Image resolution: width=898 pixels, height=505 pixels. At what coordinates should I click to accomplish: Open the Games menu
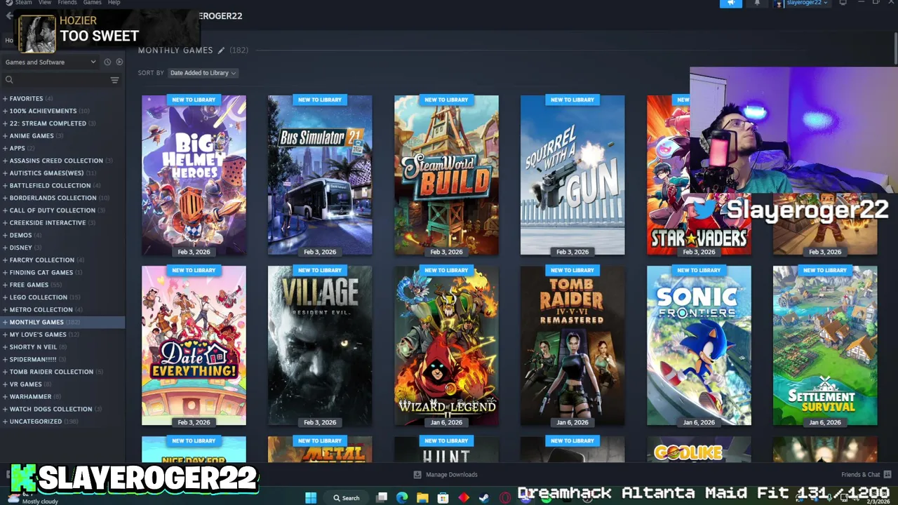click(93, 3)
